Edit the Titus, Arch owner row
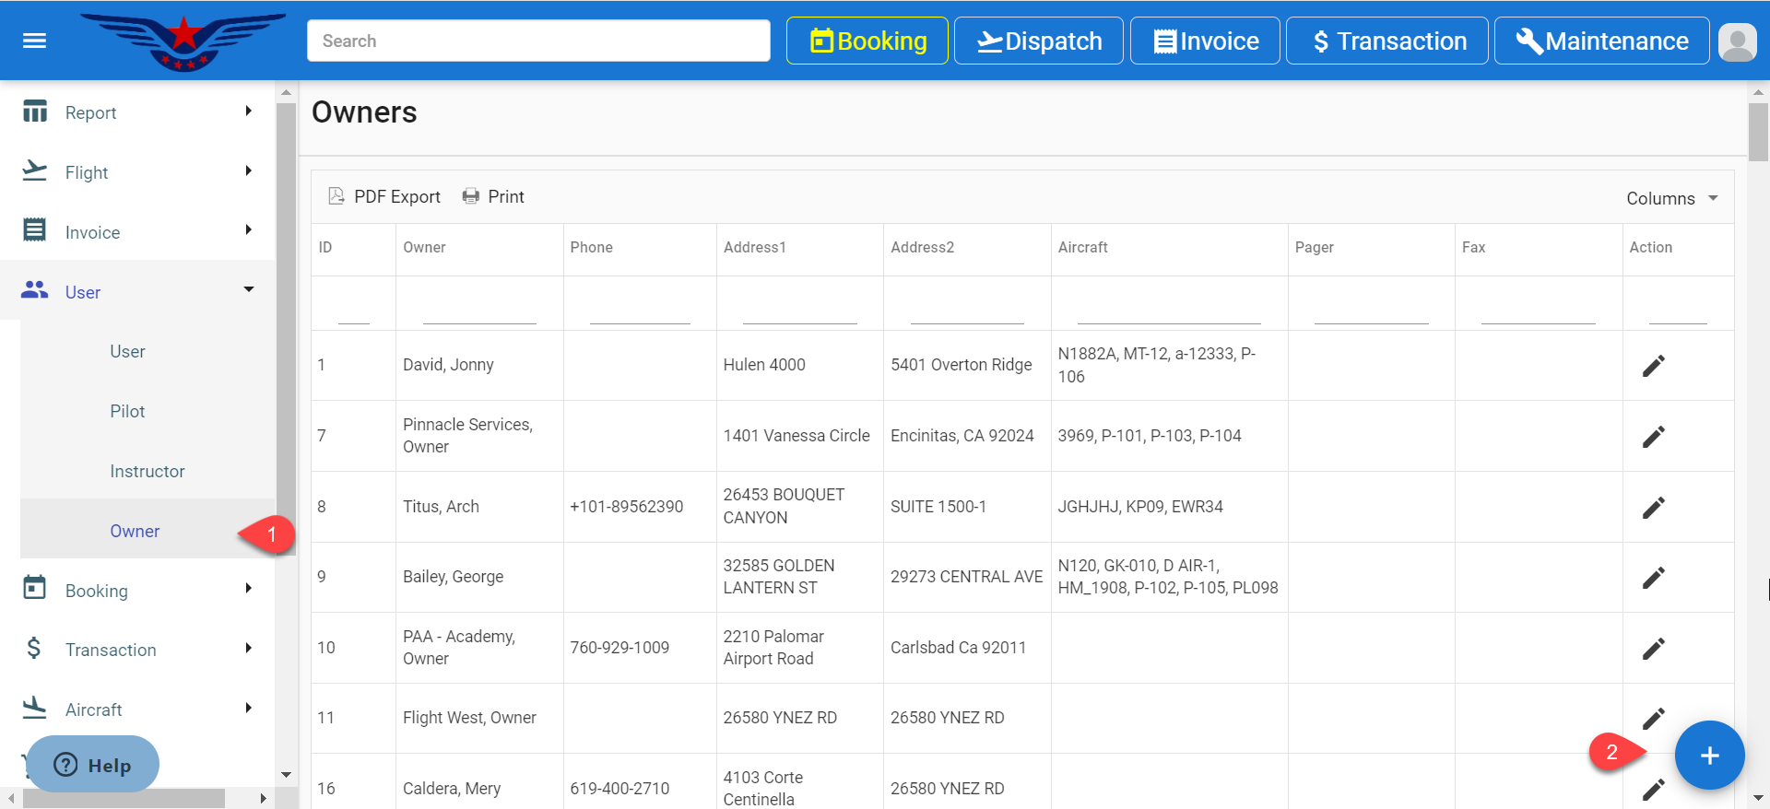Screen dimensions: 1770x809 (1653, 507)
